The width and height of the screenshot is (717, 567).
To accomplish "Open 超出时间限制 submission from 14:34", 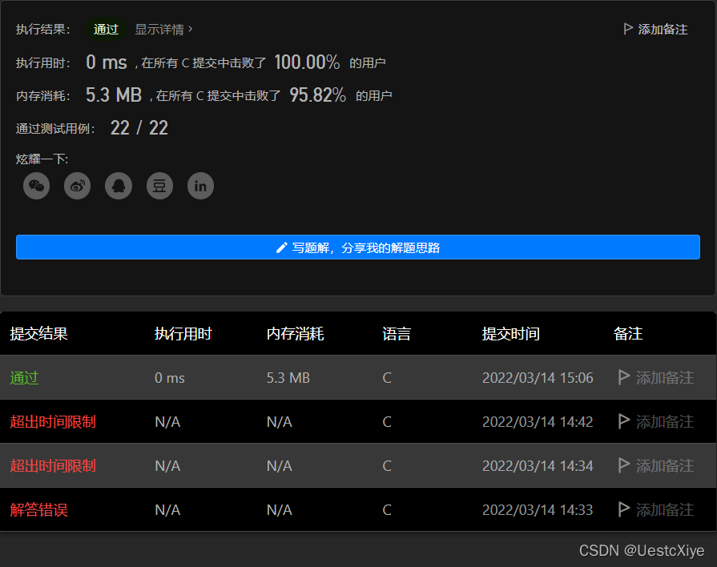I will point(53,466).
